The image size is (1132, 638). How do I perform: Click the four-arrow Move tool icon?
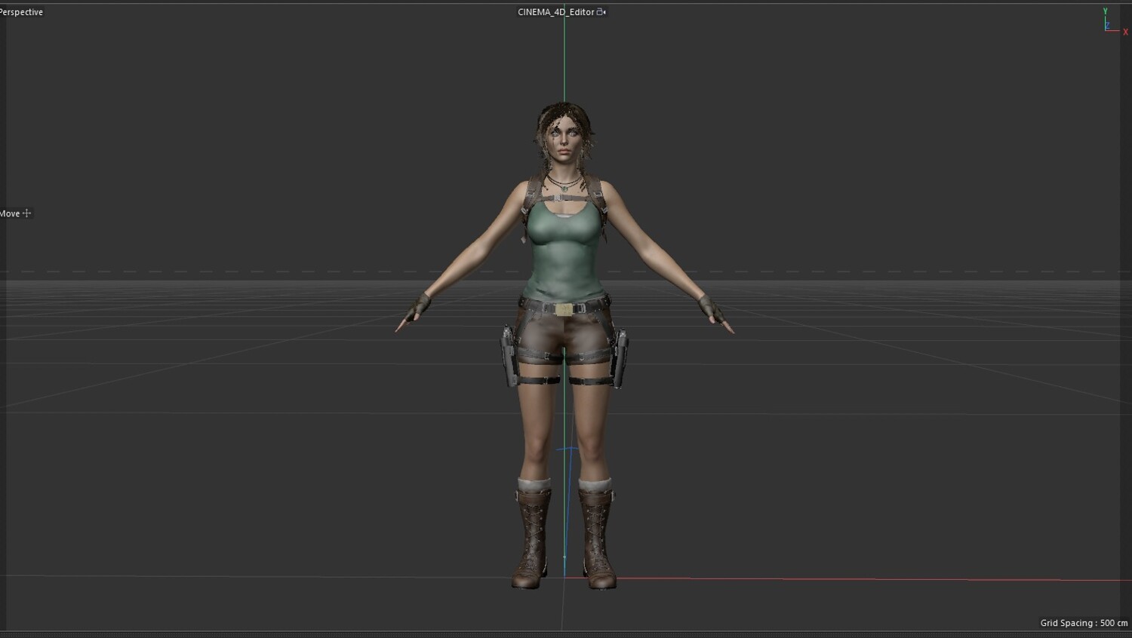[27, 213]
